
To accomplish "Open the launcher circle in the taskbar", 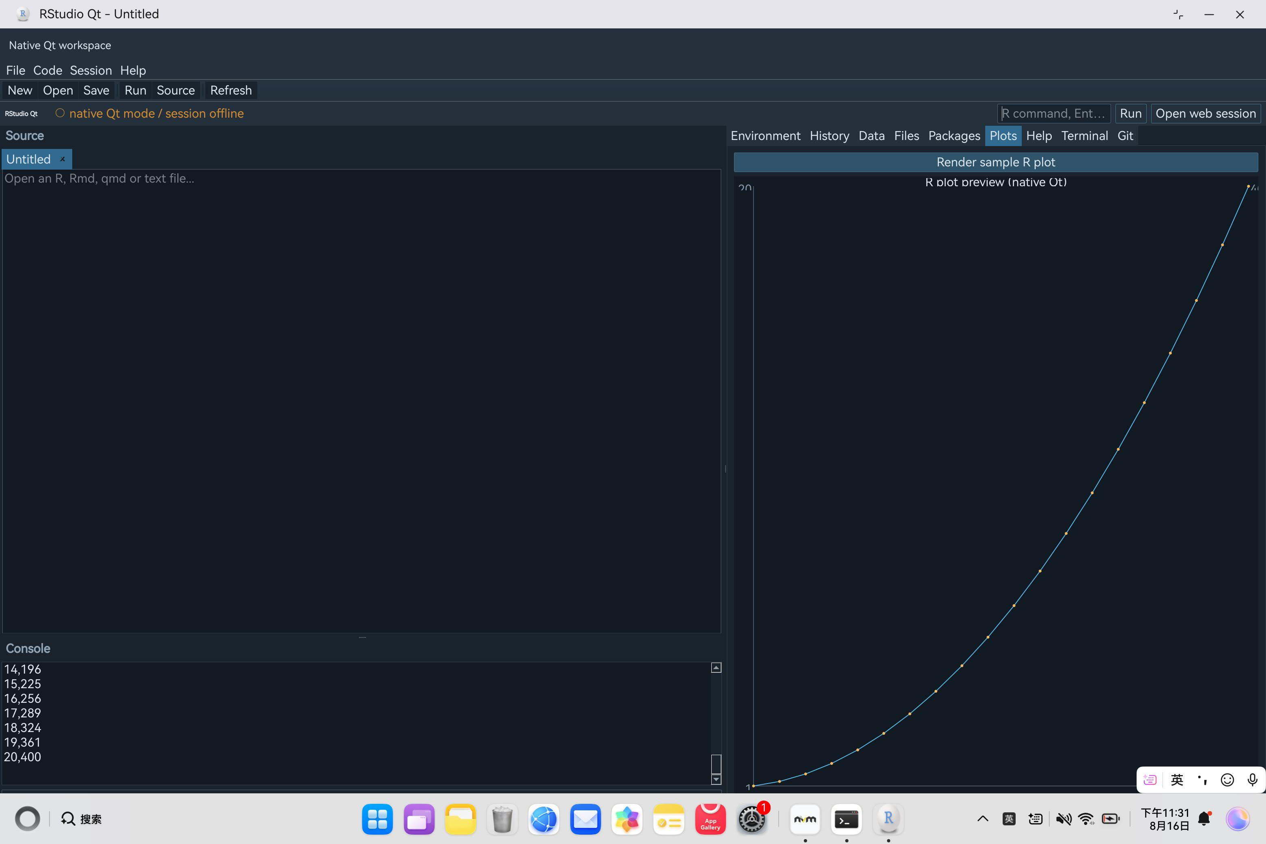I will point(28,819).
